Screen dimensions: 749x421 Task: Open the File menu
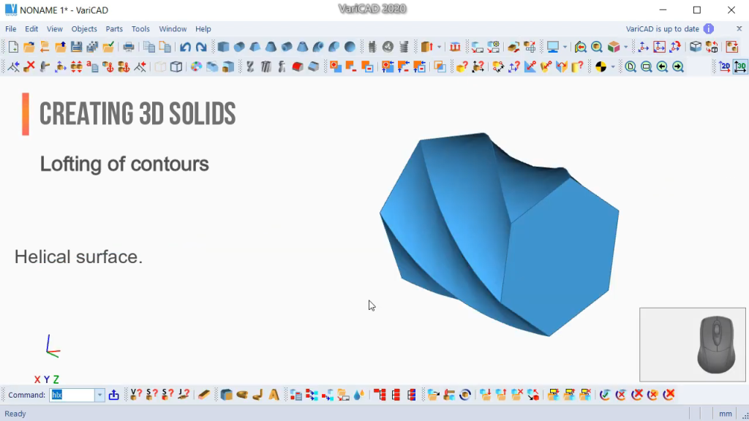coord(10,29)
